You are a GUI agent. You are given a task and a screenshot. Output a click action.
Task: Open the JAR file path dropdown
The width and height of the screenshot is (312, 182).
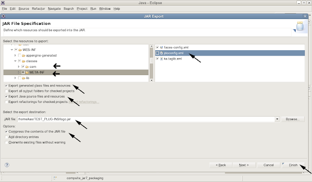[x=277, y=119]
